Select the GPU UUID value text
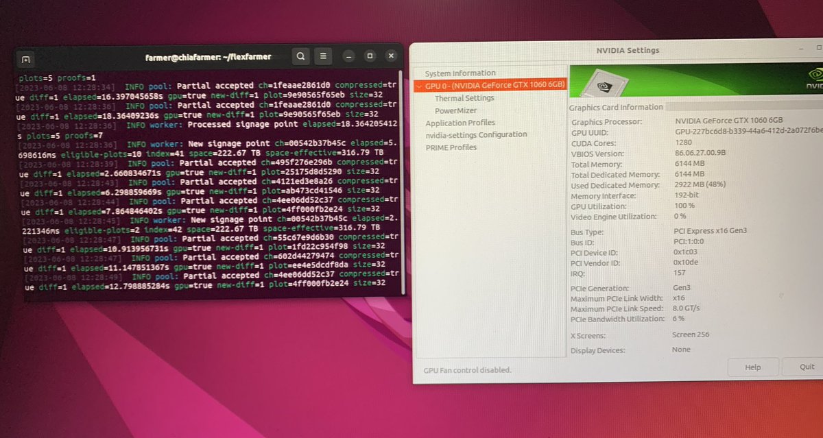The width and height of the screenshot is (823, 438). pos(749,132)
